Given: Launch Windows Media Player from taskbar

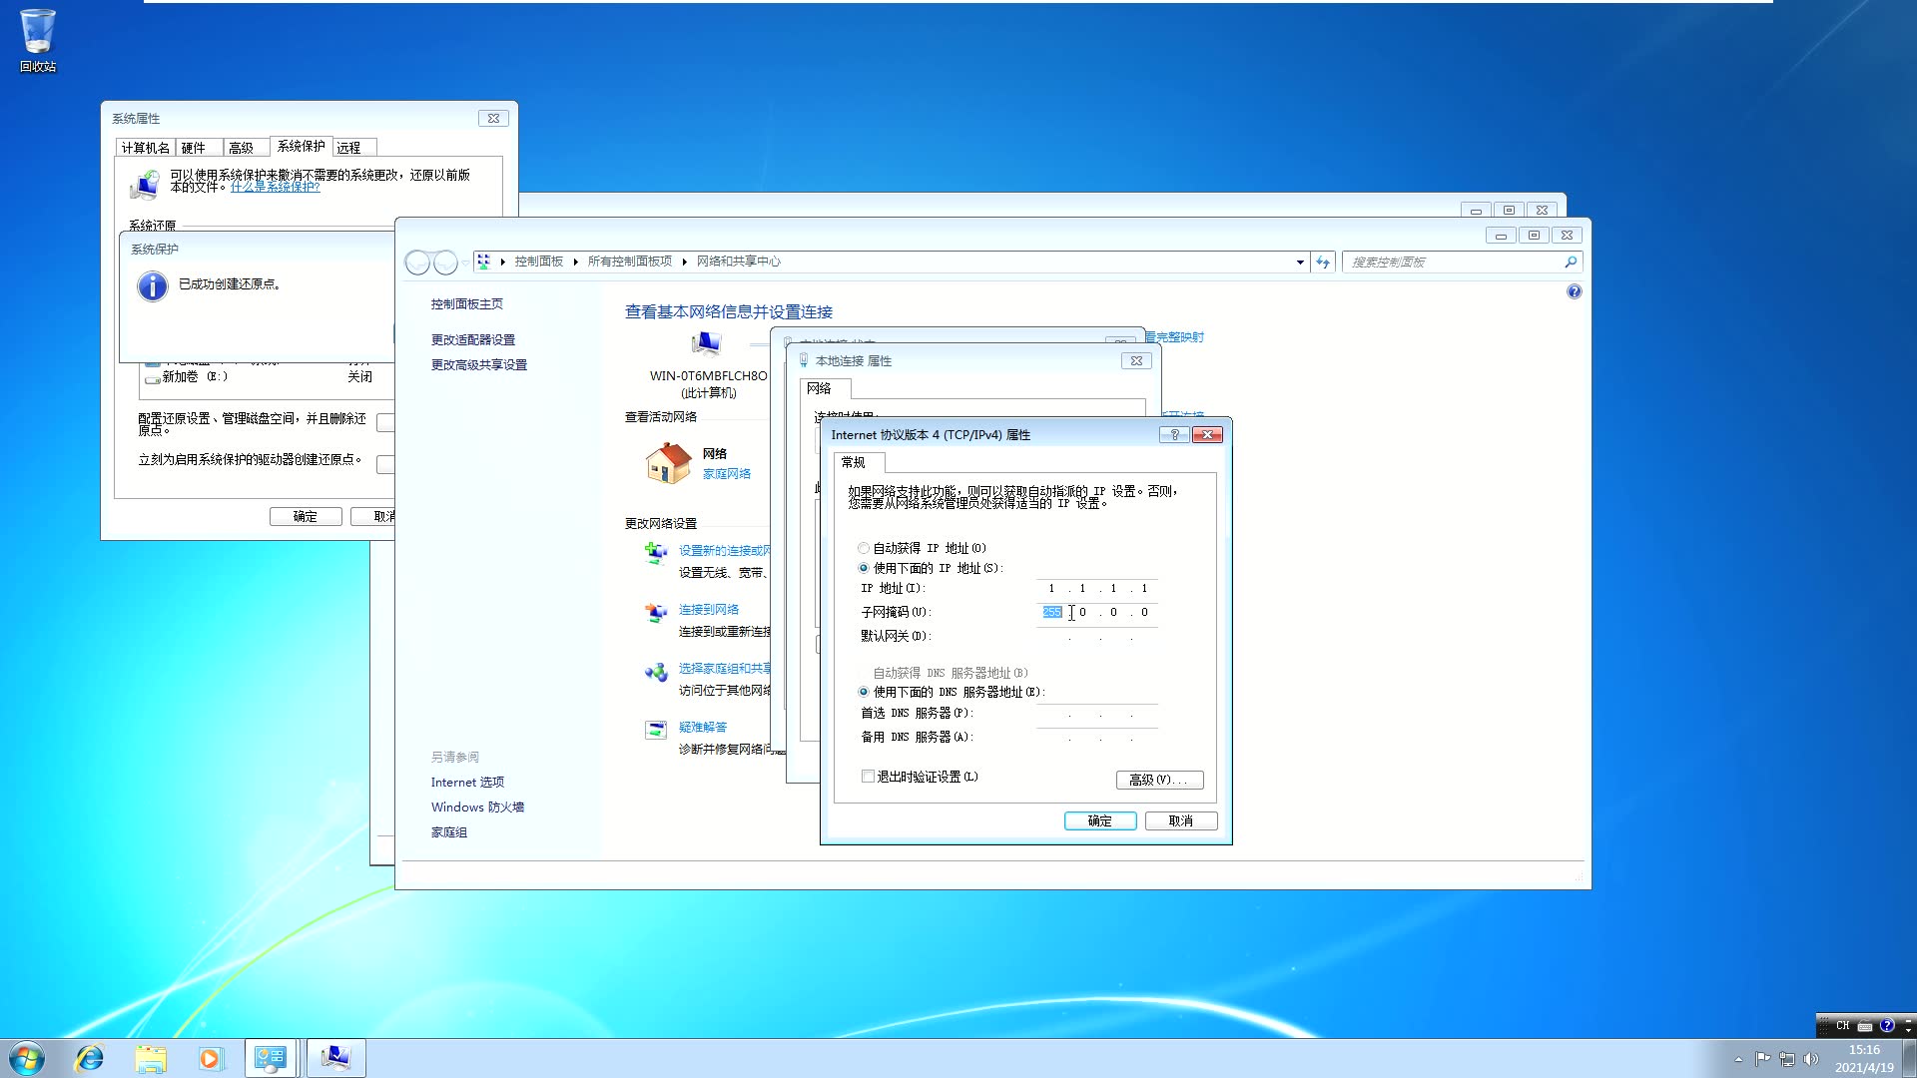Looking at the screenshot, I should click(210, 1058).
